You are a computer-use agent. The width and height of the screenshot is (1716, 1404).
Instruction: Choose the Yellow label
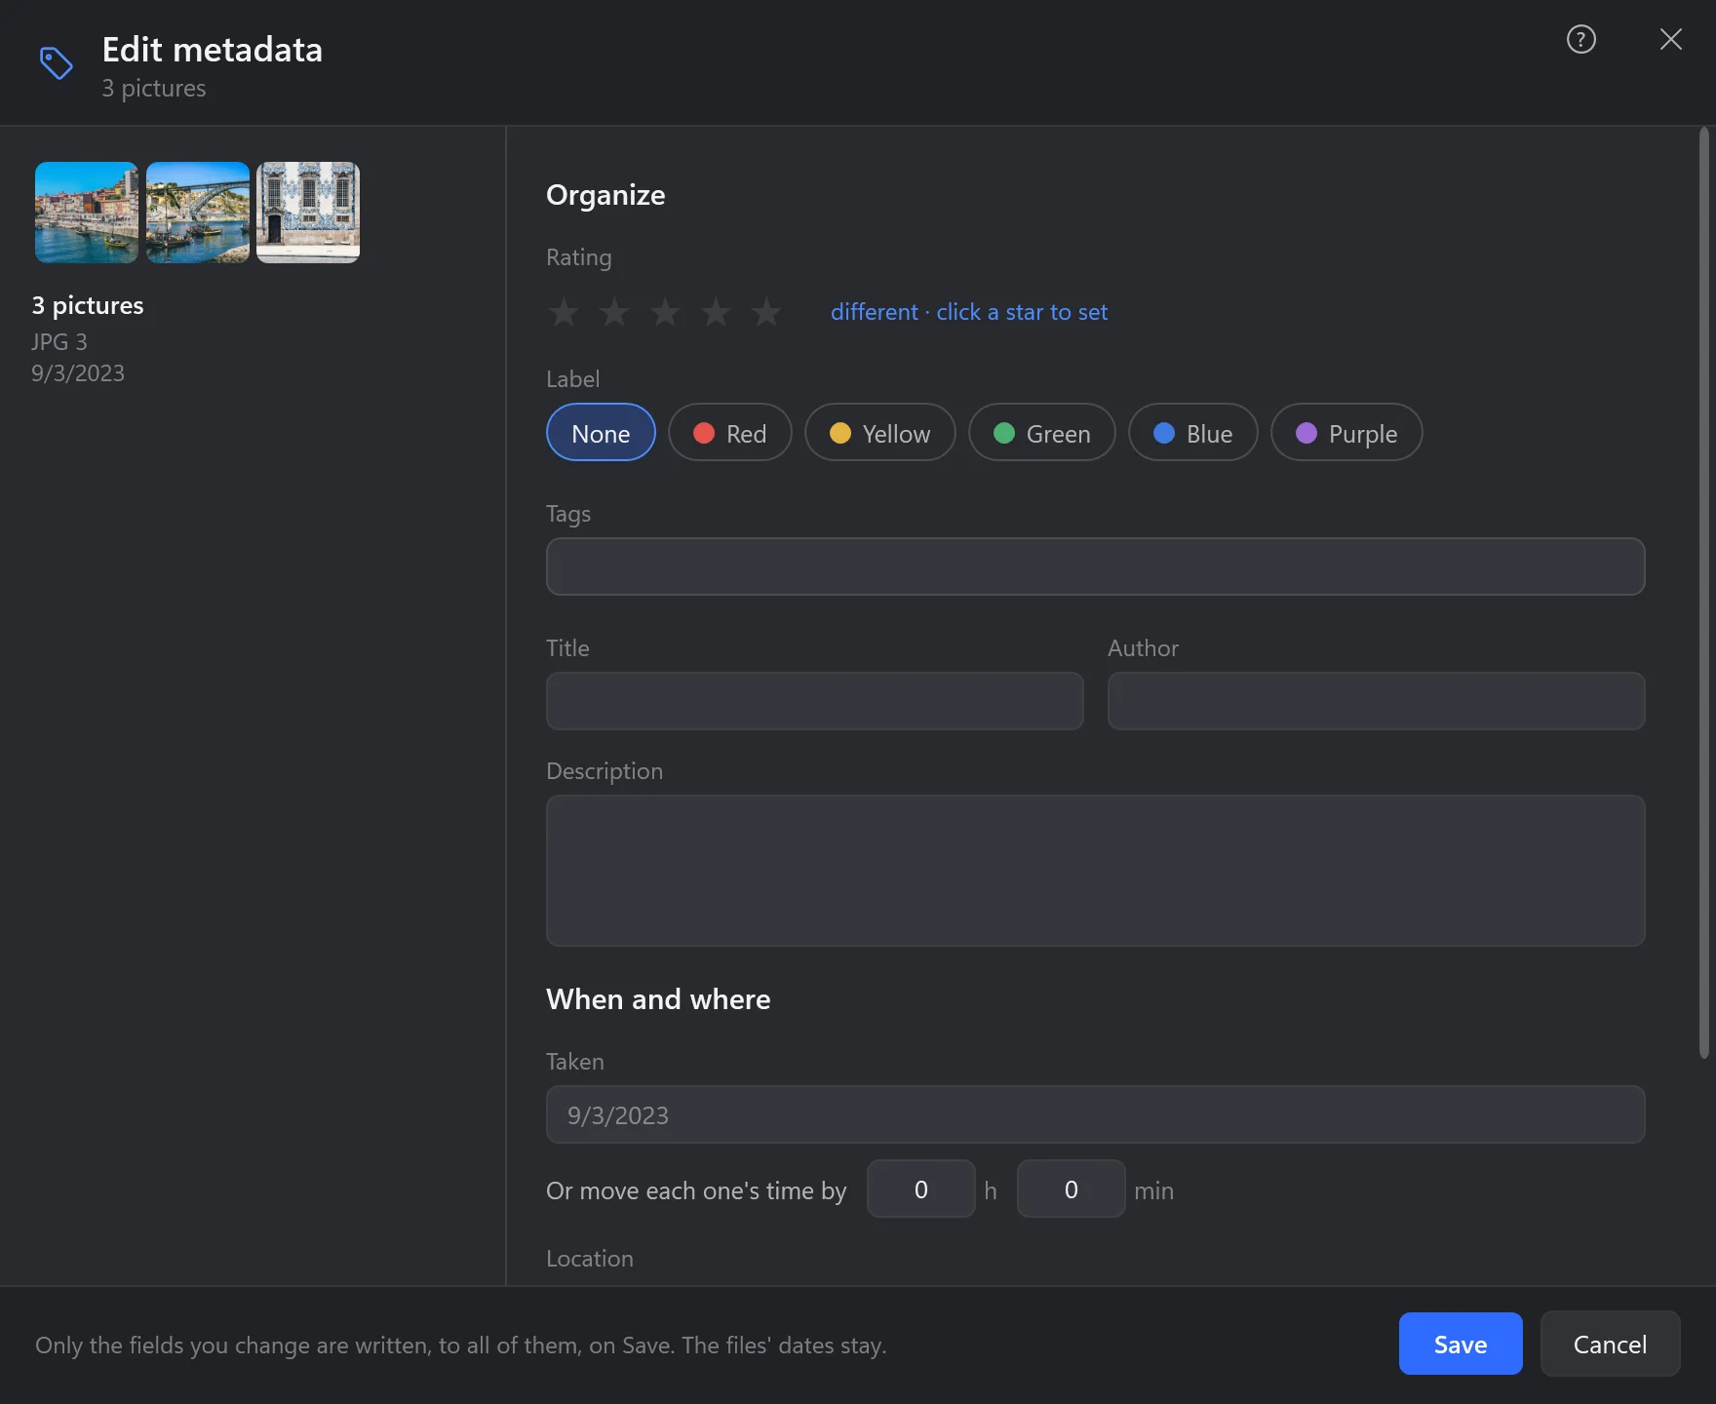click(x=879, y=433)
